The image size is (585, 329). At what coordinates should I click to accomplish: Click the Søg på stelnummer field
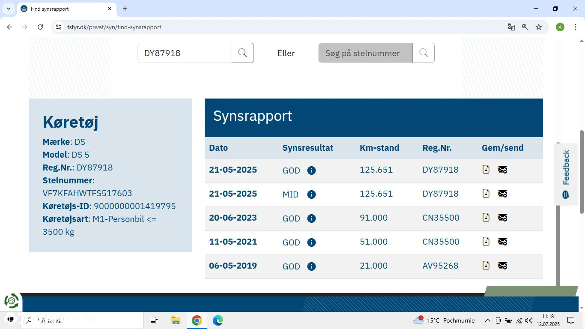tap(366, 53)
